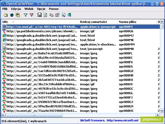Click the script icon of opr008MR row
This screenshot has height=124, width=165.
[x=4, y=49]
